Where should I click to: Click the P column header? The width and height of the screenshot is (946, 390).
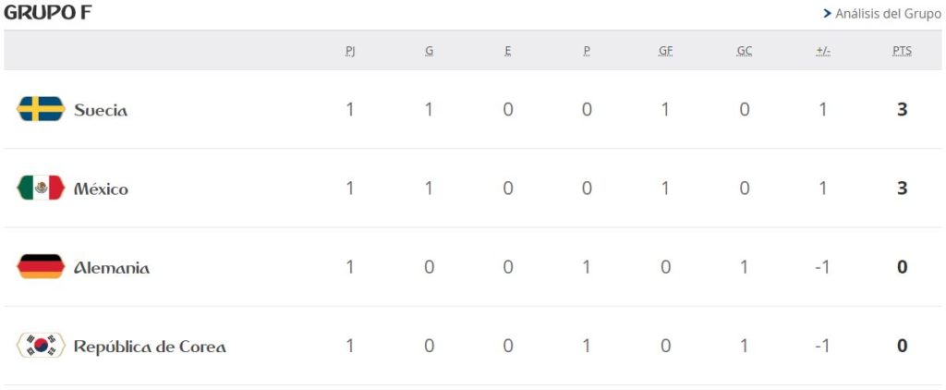point(587,52)
